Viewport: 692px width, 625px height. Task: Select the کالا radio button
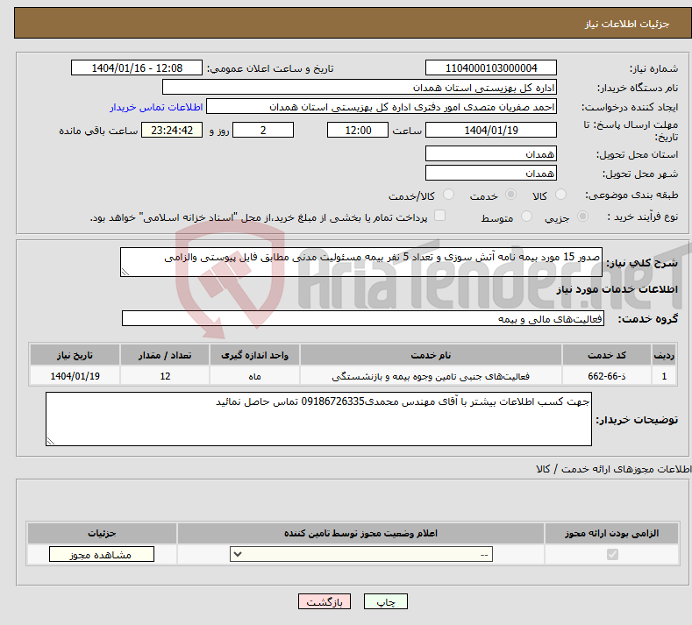[560, 195]
